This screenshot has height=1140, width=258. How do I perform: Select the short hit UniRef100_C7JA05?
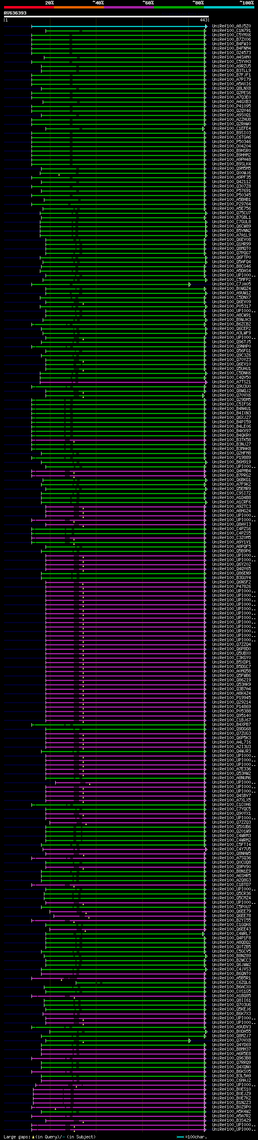point(231,284)
